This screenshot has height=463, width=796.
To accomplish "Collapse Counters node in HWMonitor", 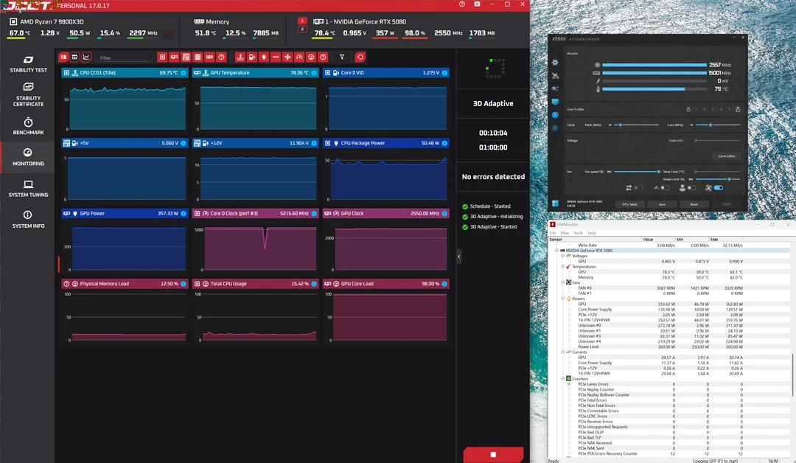I will point(562,379).
